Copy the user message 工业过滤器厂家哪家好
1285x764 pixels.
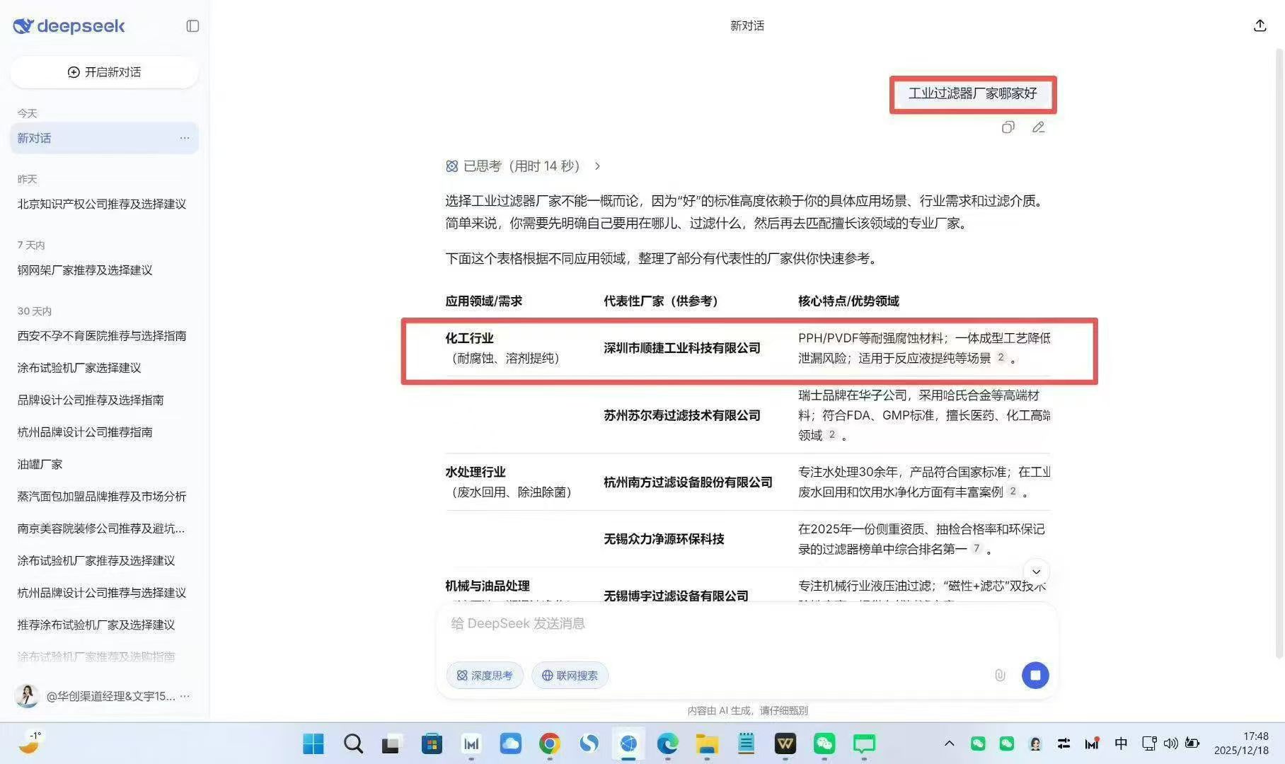1008,127
